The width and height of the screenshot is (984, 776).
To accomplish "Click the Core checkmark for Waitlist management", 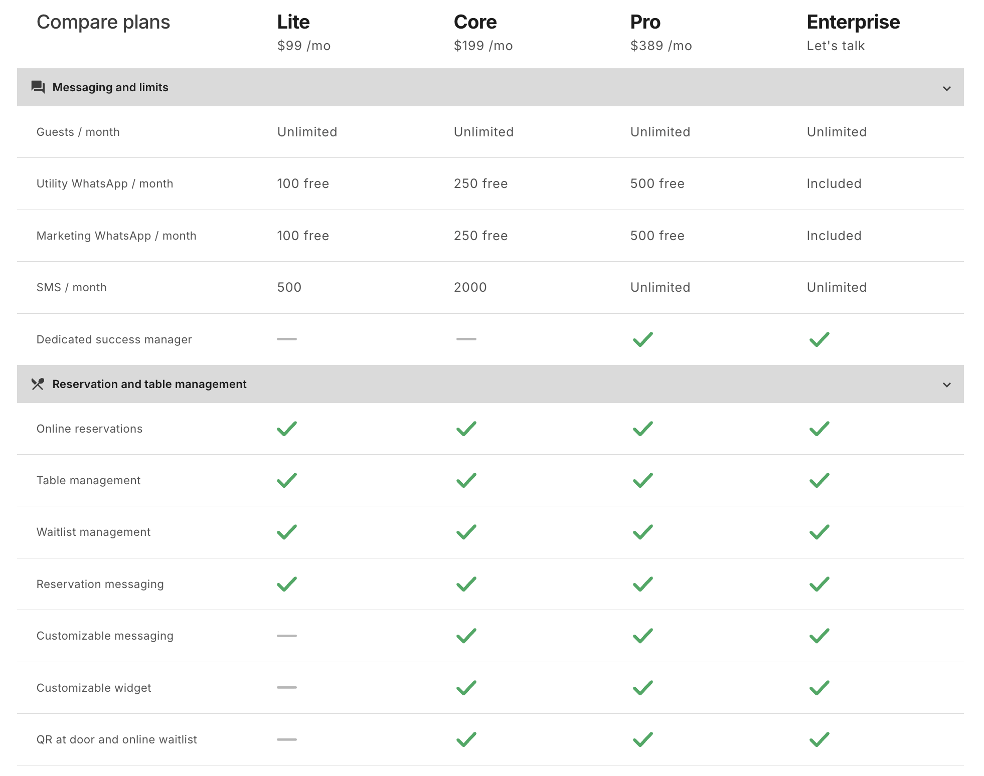I will pyautogui.click(x=466, y=532).
